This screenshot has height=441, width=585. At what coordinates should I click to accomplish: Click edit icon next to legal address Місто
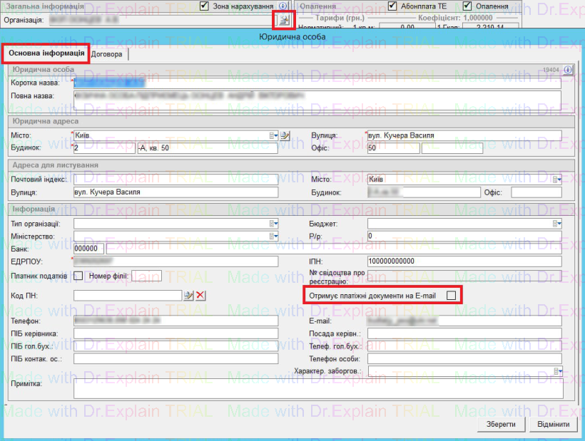coord(285,135)
